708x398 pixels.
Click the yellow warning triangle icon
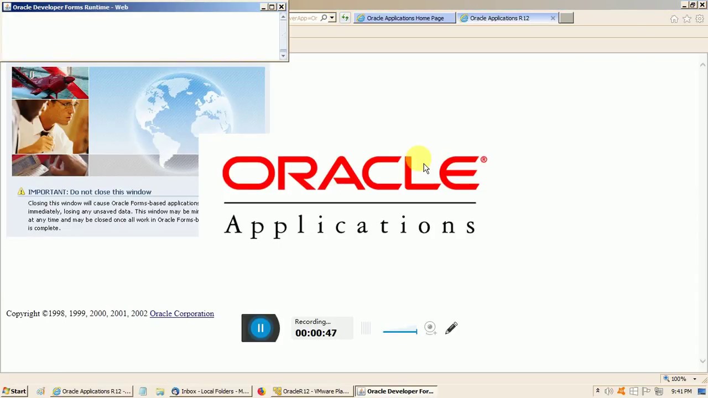[x=21, y=192]
